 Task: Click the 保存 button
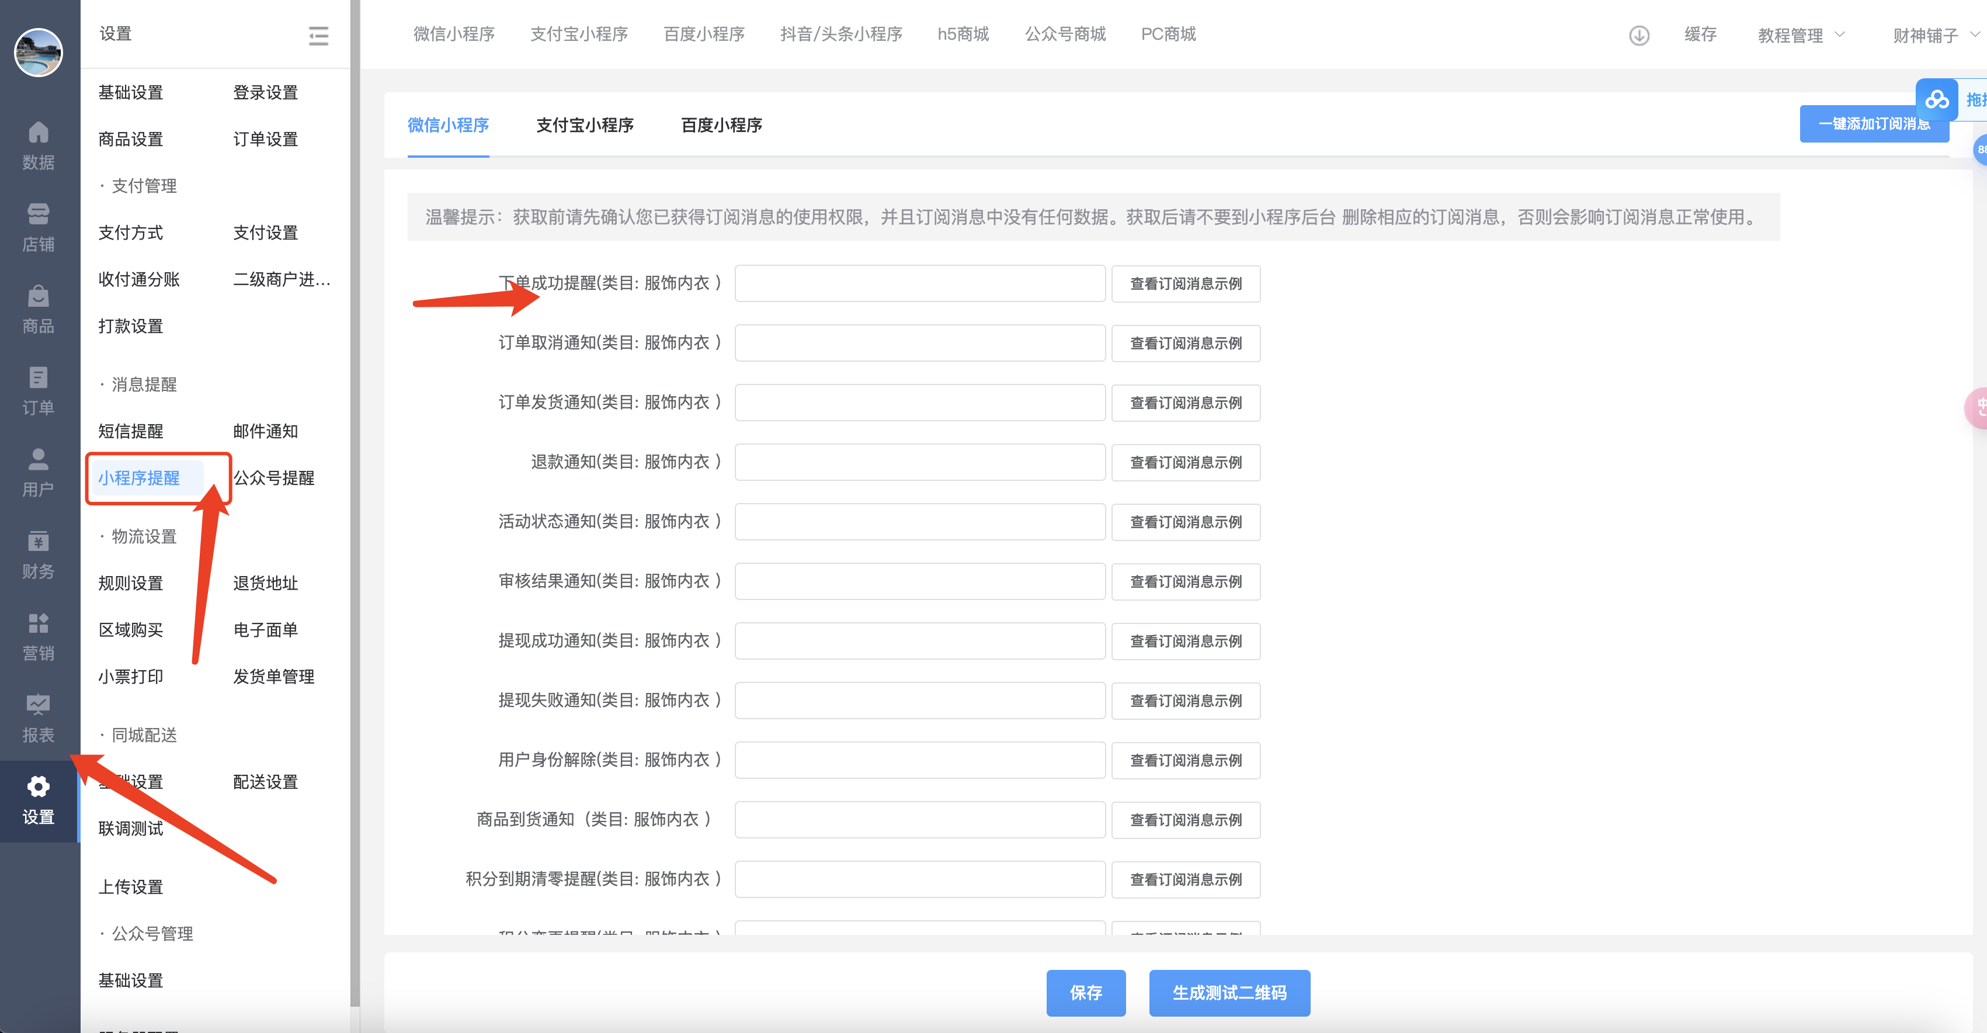(x=1085, y=993)
